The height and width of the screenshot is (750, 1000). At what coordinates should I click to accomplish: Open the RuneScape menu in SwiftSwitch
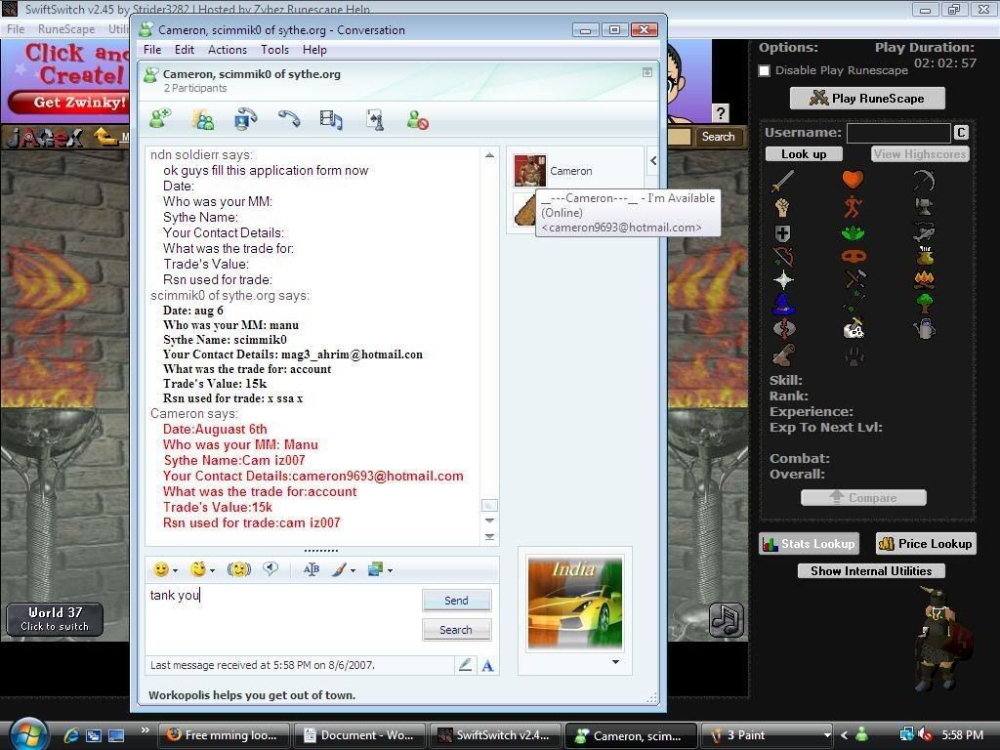point(66,29)
